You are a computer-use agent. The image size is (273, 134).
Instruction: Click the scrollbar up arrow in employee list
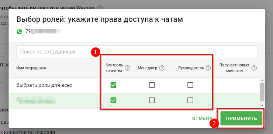pos(262,80)
